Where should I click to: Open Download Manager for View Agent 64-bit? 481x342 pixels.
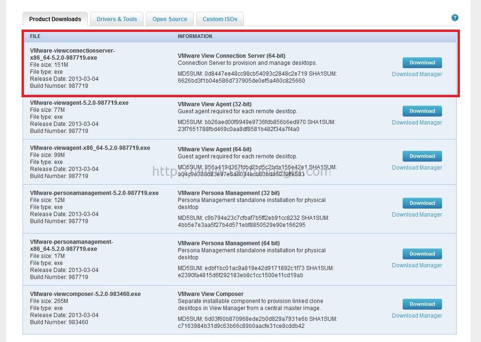click(x=417, y=168)
